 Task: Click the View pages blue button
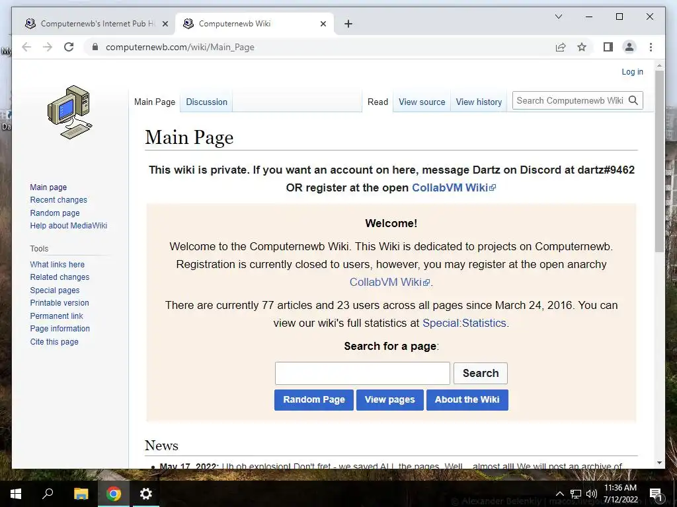(390, 400)
